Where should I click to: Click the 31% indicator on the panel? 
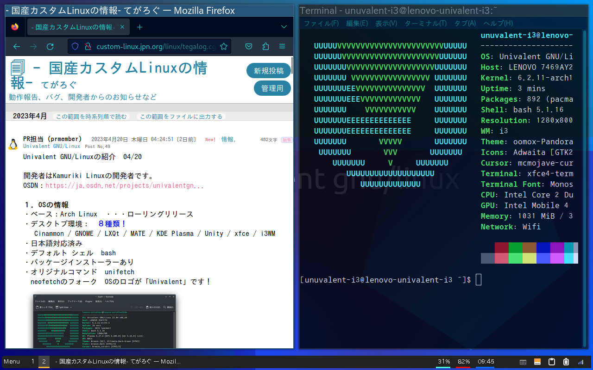tap(444, 362)
